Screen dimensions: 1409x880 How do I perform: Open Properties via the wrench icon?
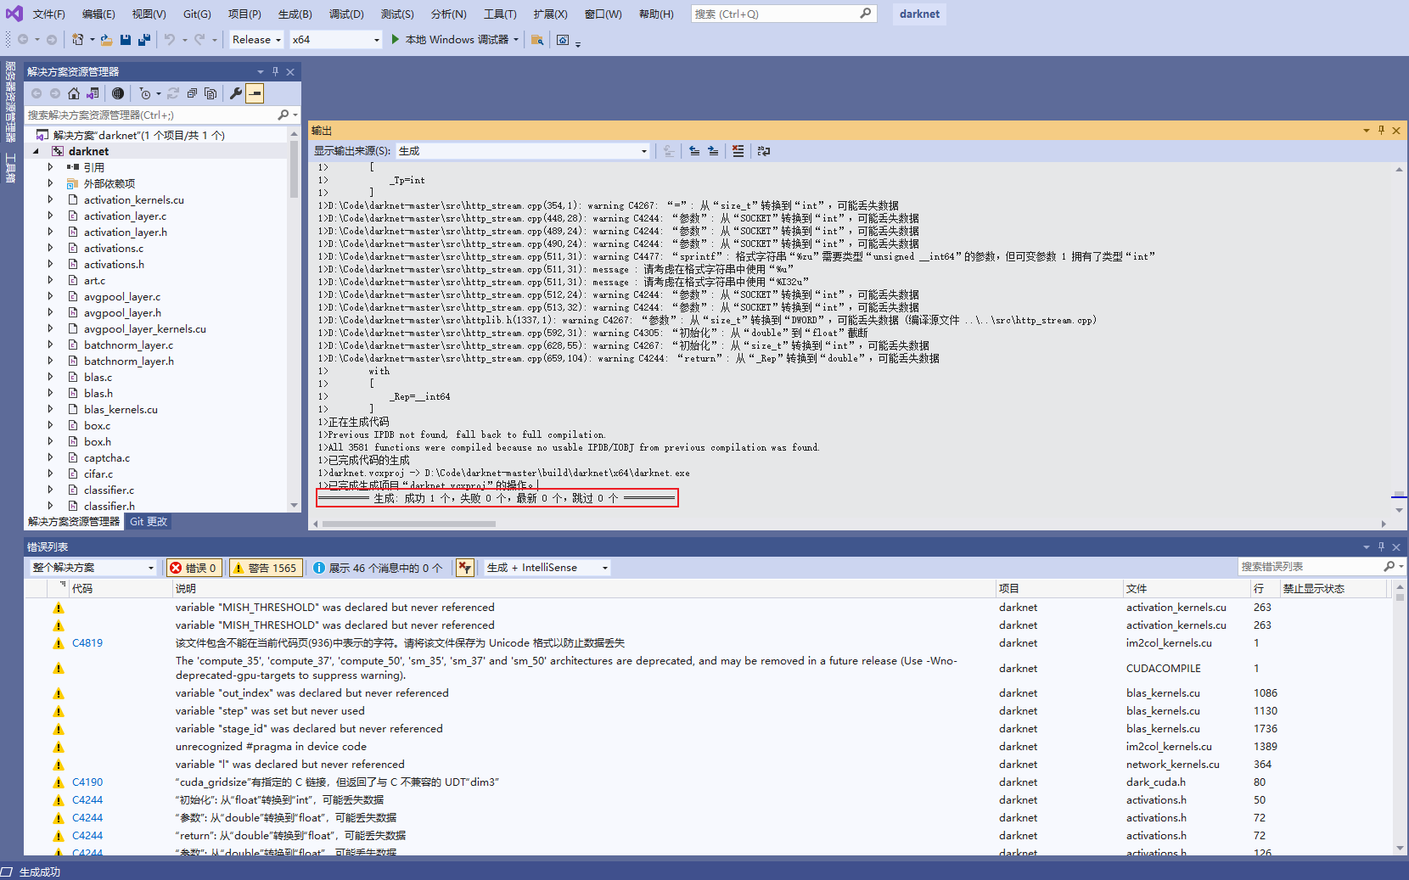[236, 93]
